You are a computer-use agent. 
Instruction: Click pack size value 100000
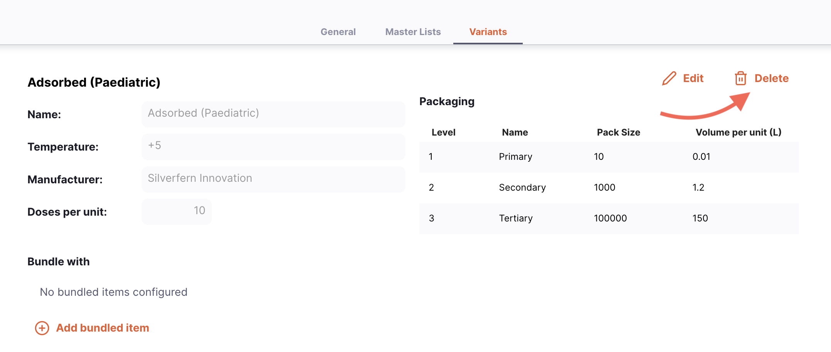coord(610,218)
